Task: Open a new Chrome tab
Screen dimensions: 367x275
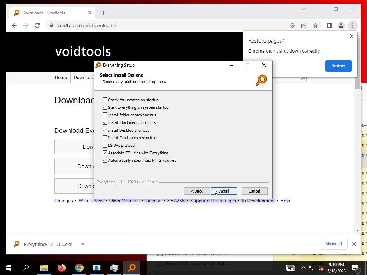Action: (x=103, y=13)
